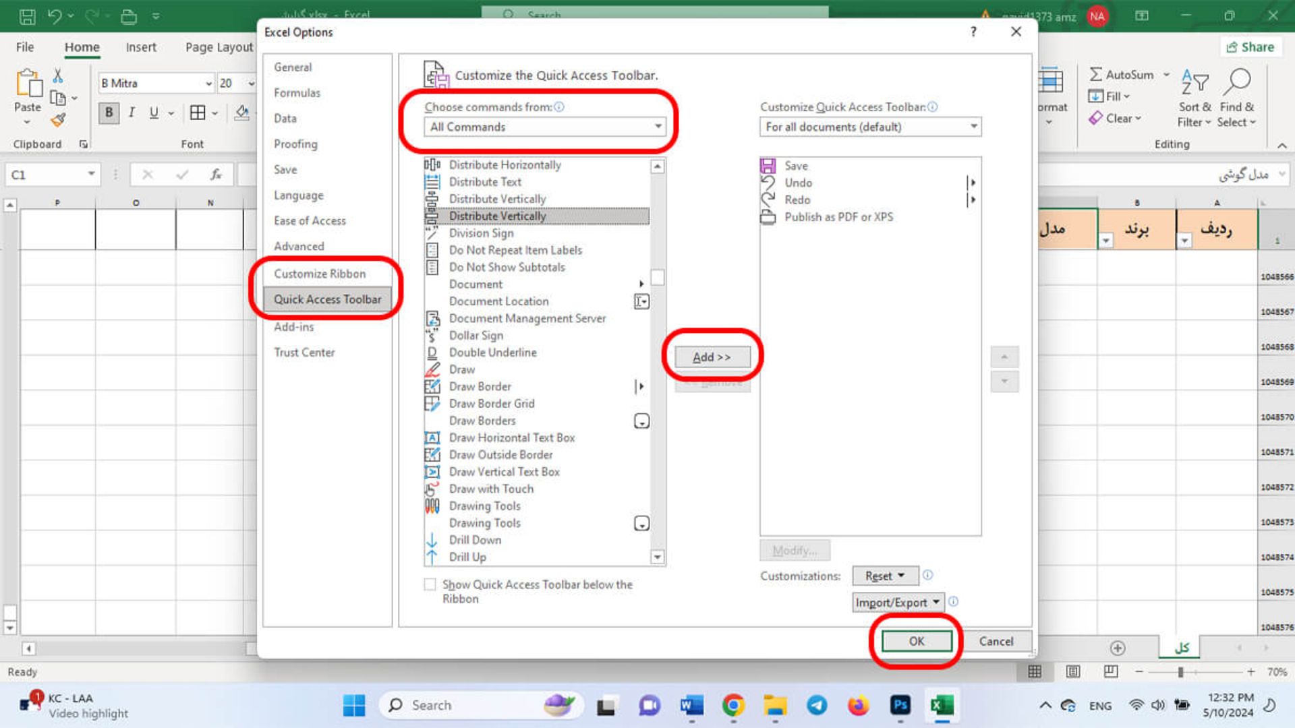This screenshot has height=728, width=1295.
Task: Open the font name B Mitra dropdown
Action: (x=208, y=84)
